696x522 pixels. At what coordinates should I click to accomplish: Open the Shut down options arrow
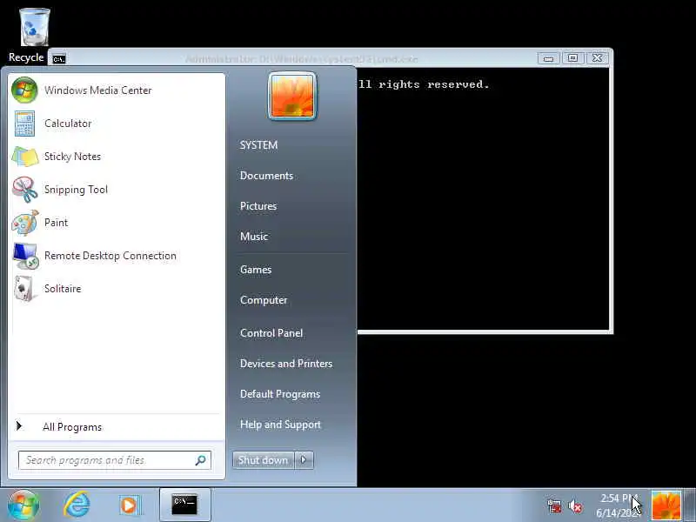(304, 460)
